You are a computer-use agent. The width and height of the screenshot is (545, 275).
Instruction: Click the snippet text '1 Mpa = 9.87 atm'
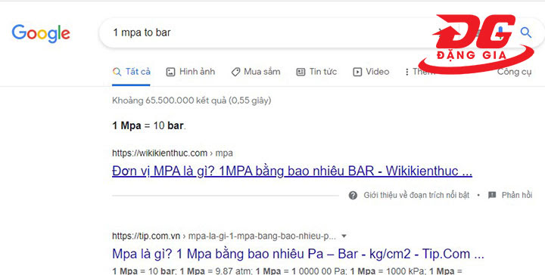click(x=216, y=271)
